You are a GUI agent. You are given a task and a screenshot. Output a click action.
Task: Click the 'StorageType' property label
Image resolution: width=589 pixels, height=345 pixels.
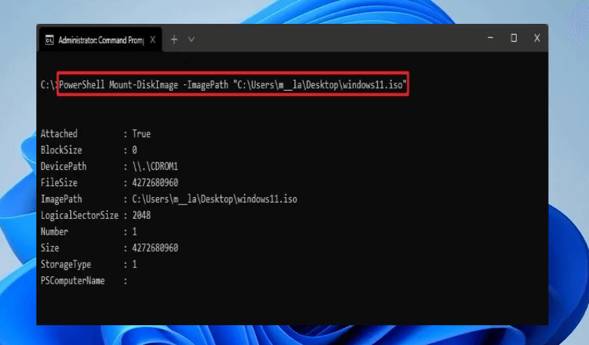(x=66, y=265)
